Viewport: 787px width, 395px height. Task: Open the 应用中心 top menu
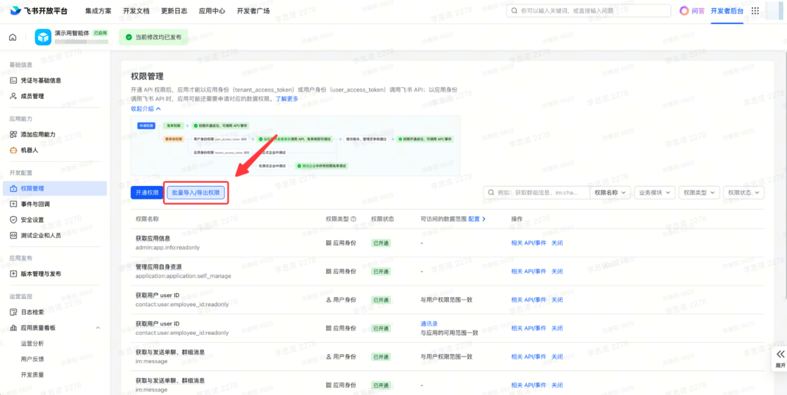[212, 11]
